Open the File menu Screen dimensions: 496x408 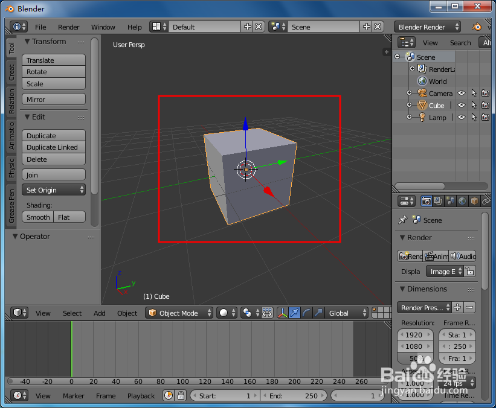[x=40, y=27]
